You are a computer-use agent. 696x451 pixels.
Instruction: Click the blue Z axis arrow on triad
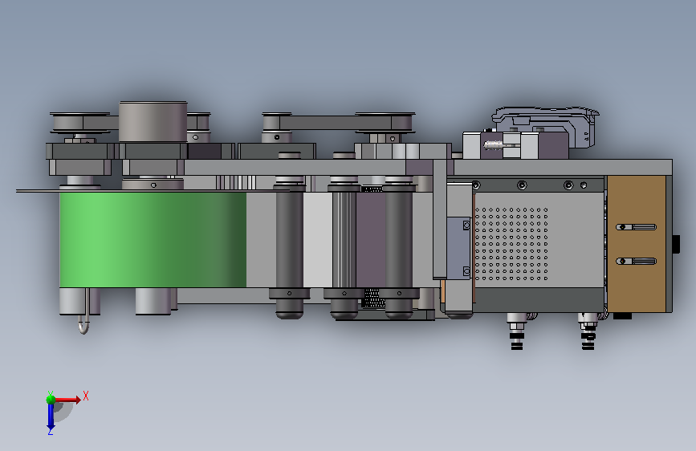pyautogui.click(x=51, y=416)
